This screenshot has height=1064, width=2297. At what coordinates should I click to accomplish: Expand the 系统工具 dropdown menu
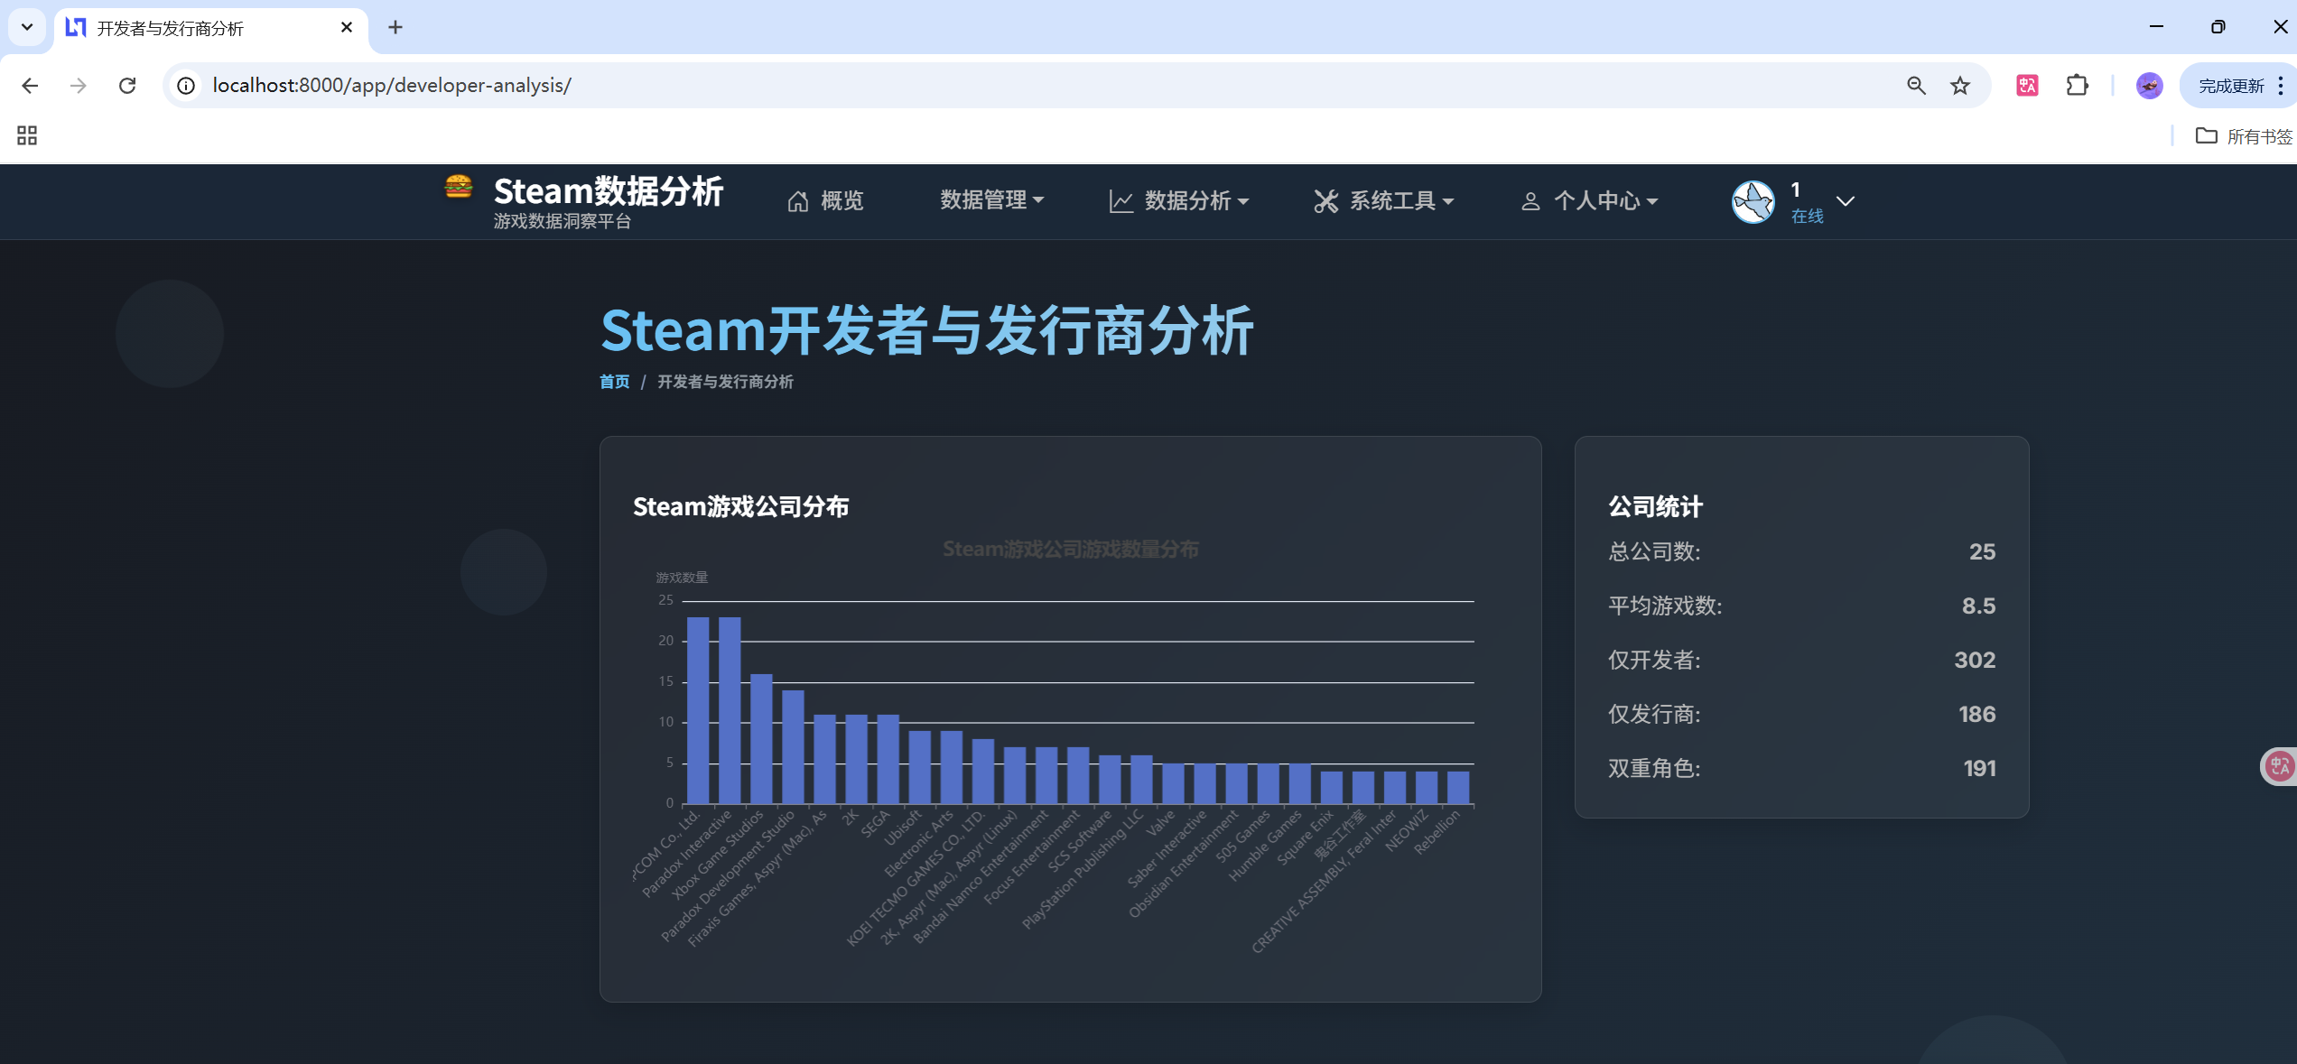pyautogui.click(x=1383, y=200)
